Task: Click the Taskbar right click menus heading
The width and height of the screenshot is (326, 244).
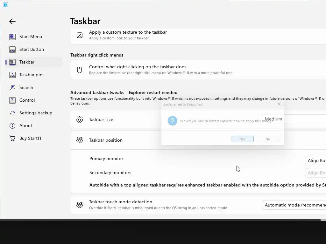Action: click(97, 55)
